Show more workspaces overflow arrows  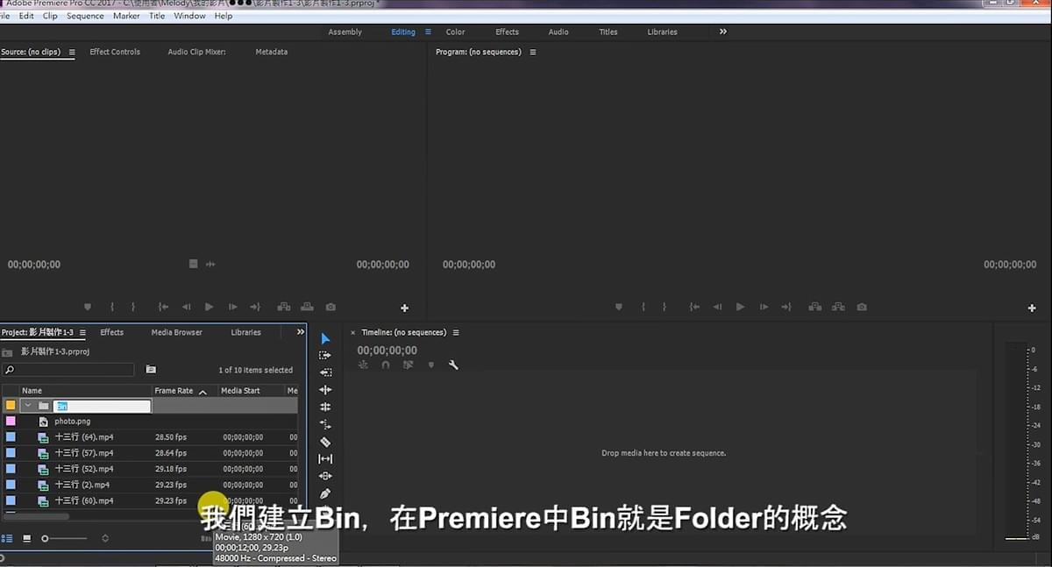tap(723, 32)
